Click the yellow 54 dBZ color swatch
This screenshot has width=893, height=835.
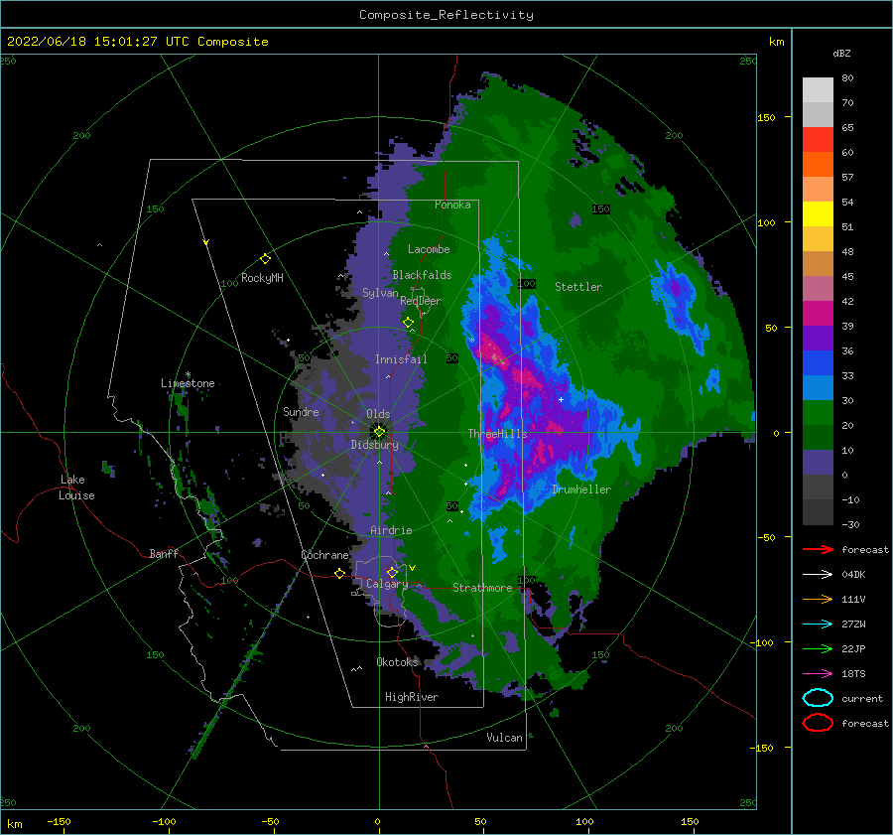pos(818,213)
